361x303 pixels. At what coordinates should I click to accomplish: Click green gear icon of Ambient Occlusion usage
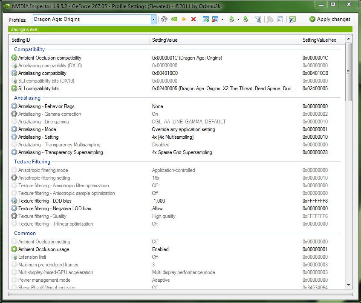tap(14, 249)
